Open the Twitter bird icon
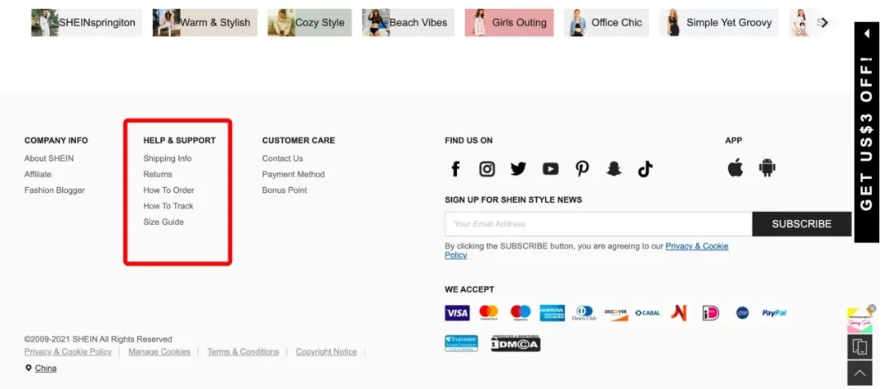Viewport: 881px width, 389px height. (x=518, y=169)
